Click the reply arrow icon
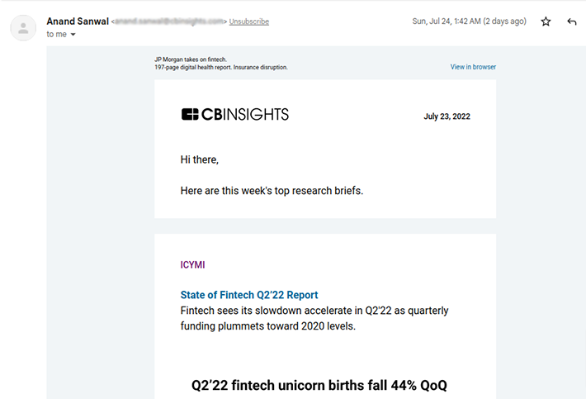 pos(571,21)
